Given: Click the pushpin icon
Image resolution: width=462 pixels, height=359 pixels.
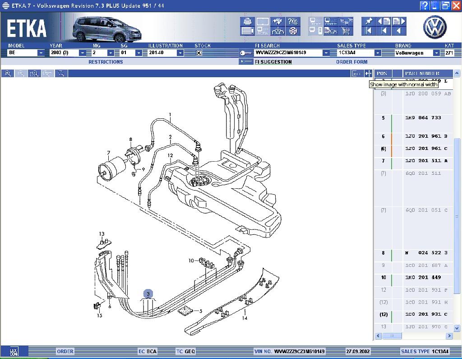Looking at the screenshot, I should pos(369,21).
